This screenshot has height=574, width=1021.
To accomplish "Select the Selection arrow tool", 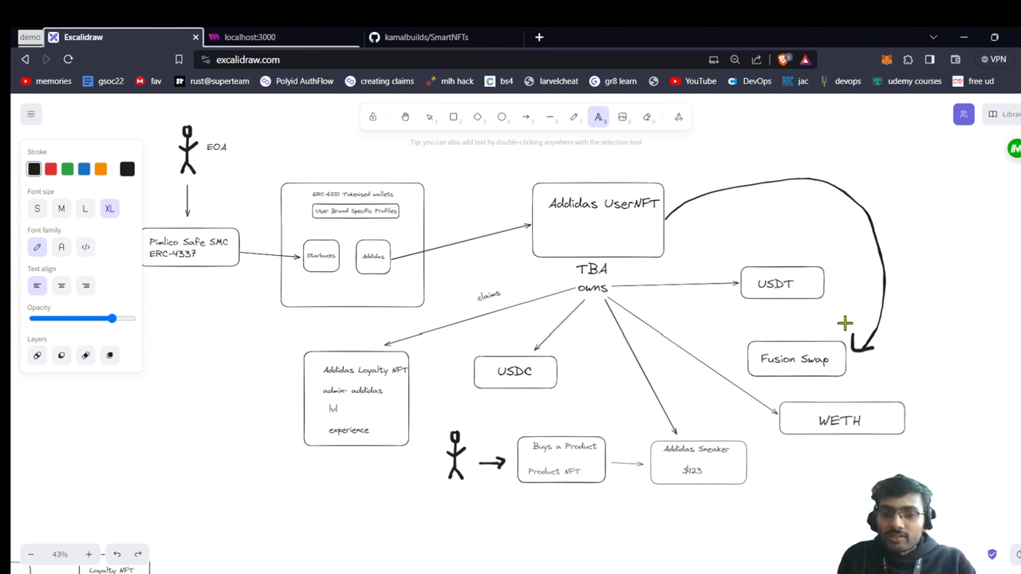I will tap(430, 117).
